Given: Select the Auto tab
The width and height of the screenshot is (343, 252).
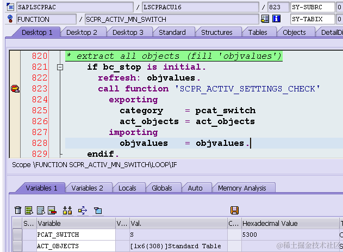Looking at the screenshot, I should 195,188.
